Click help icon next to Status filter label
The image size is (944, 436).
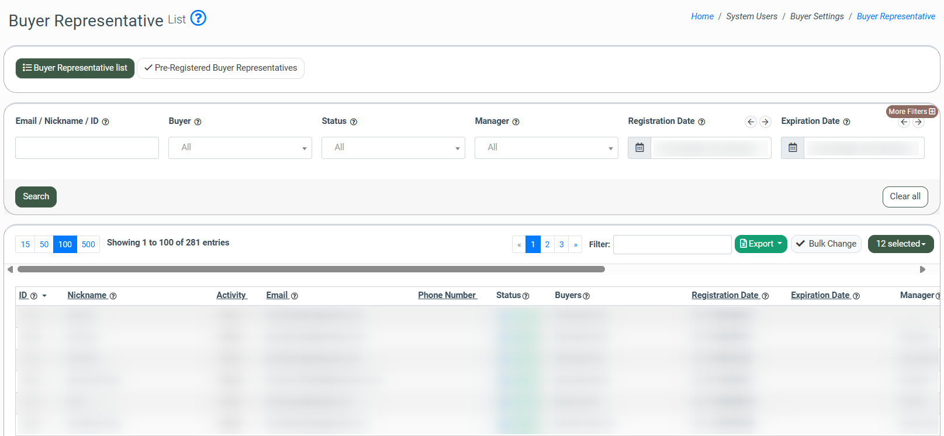coord(354,122)
